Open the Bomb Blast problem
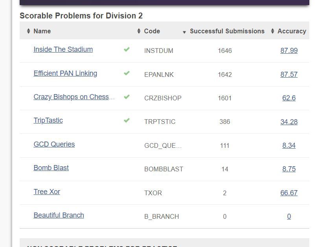The height and width of the screenshot is (247, 316). click(x=51, y=168)
